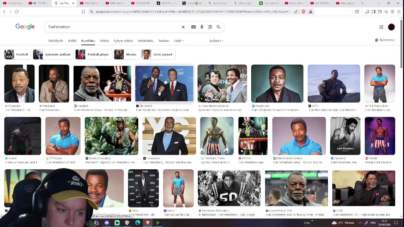This screenshot has height=227, width=404.
Task: Switch to Kaikki results tab
Action: pyautogui.click(x=72, y=41)
